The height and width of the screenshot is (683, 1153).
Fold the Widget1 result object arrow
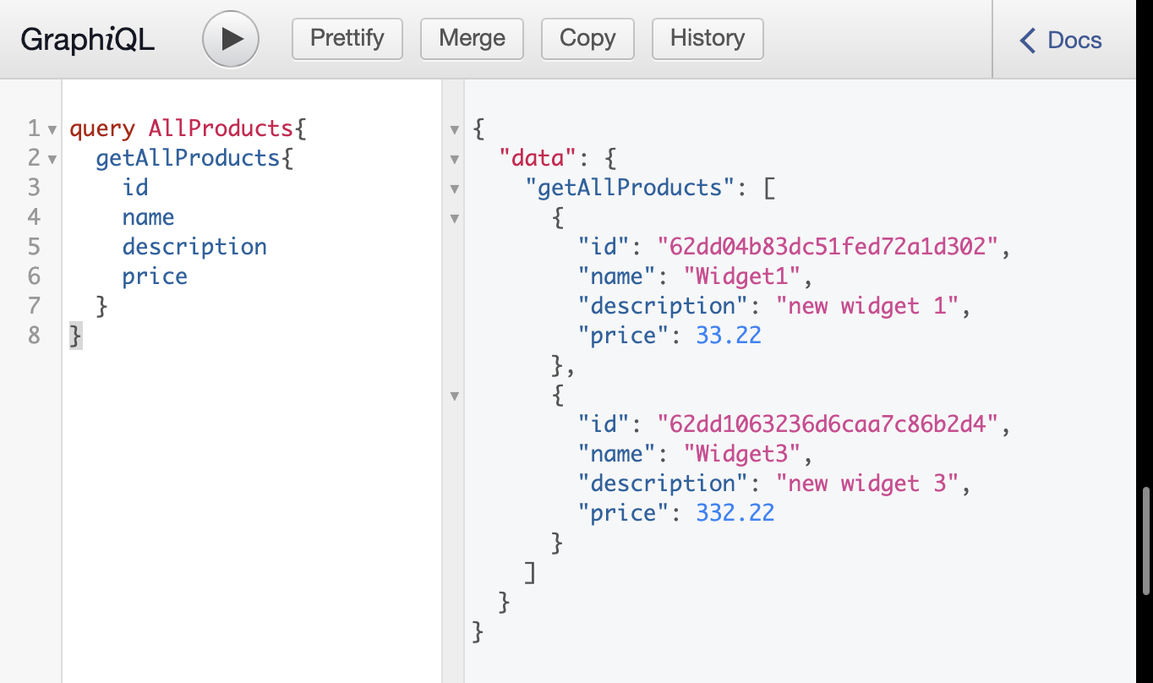(x=455, y=219)
